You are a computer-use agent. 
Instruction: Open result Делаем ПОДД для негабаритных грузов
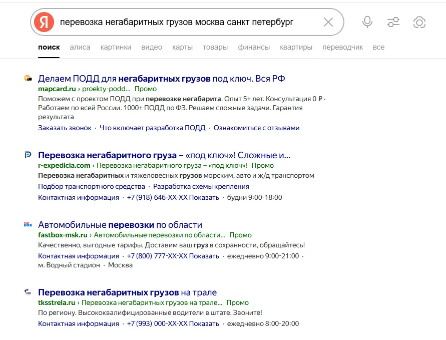tap(162, 79)
